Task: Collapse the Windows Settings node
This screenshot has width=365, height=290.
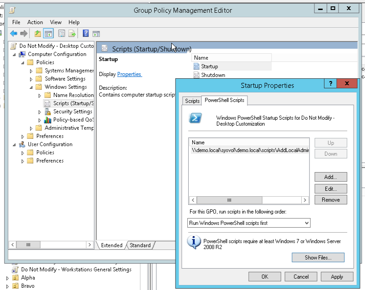Action: [x=31, y=87]
